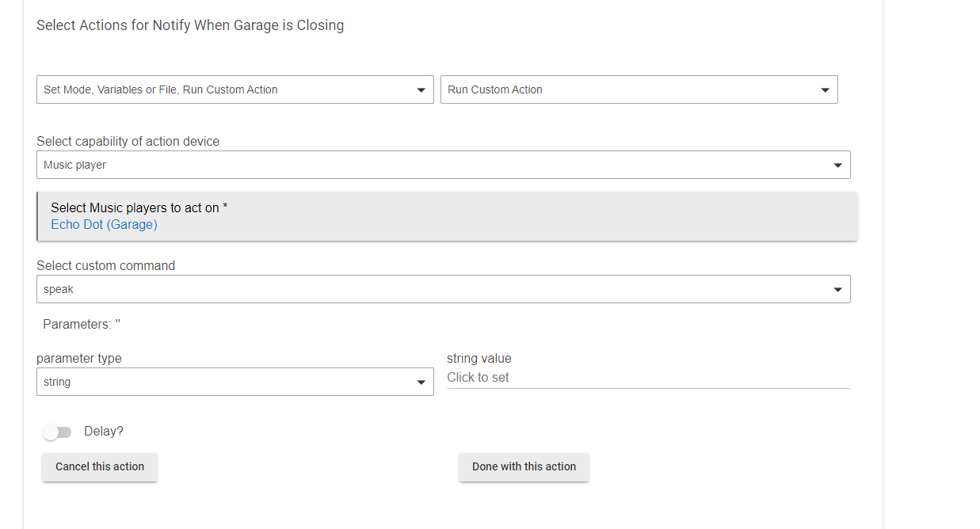
Task: Click the string value "Click to set" field
Action: pos(647,378)
